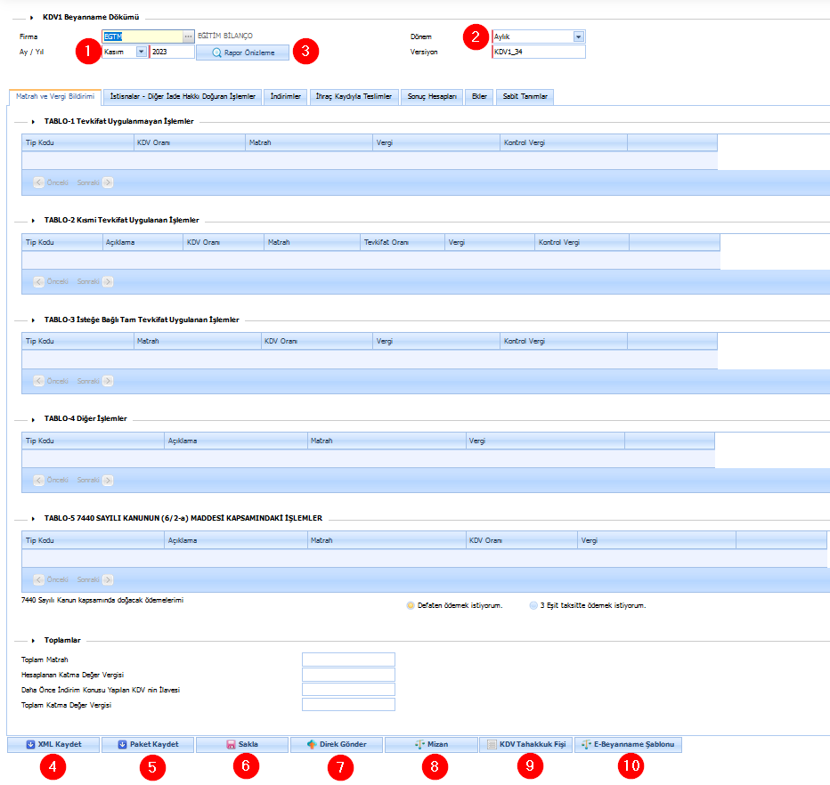
Task: Click the XML Kaydet download icon
Action: tap(30, 744)
